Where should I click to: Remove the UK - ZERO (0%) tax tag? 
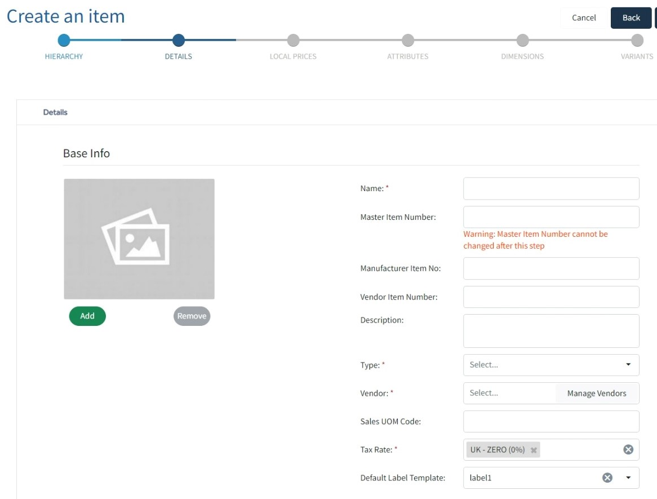tap(534, 450)
